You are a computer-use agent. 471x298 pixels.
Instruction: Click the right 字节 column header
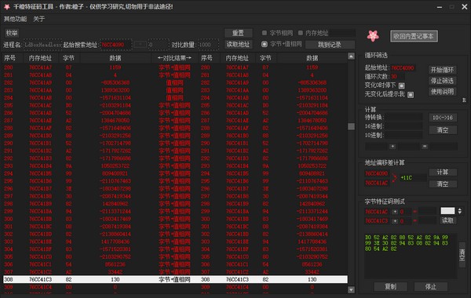(x=265, y=58)
